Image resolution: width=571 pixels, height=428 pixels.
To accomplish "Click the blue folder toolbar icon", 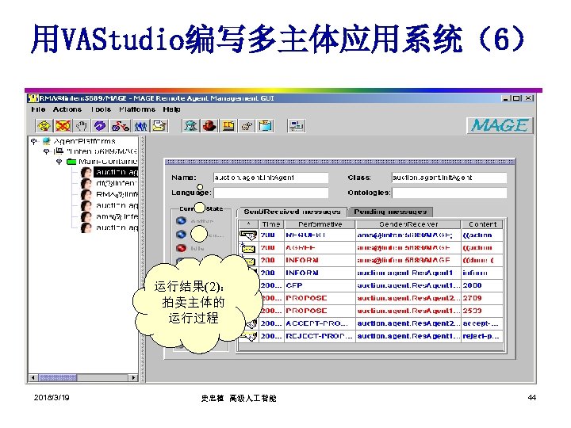I will pos(266,126).
